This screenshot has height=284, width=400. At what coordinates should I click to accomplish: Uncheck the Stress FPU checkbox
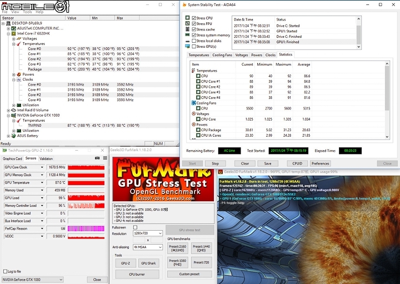click(194, 23)
